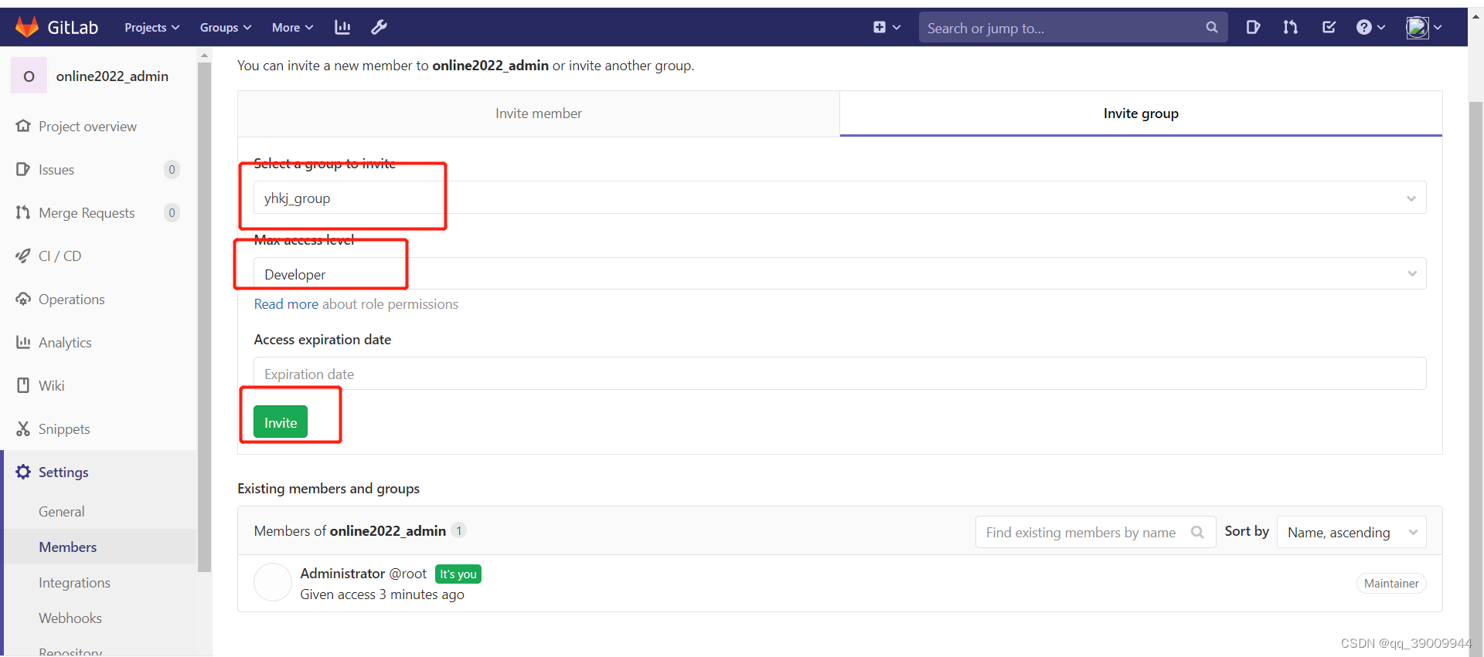Expand the chevron next to plus icon
Viewport: 1484px width, 657px height.
tap(897, 27)
